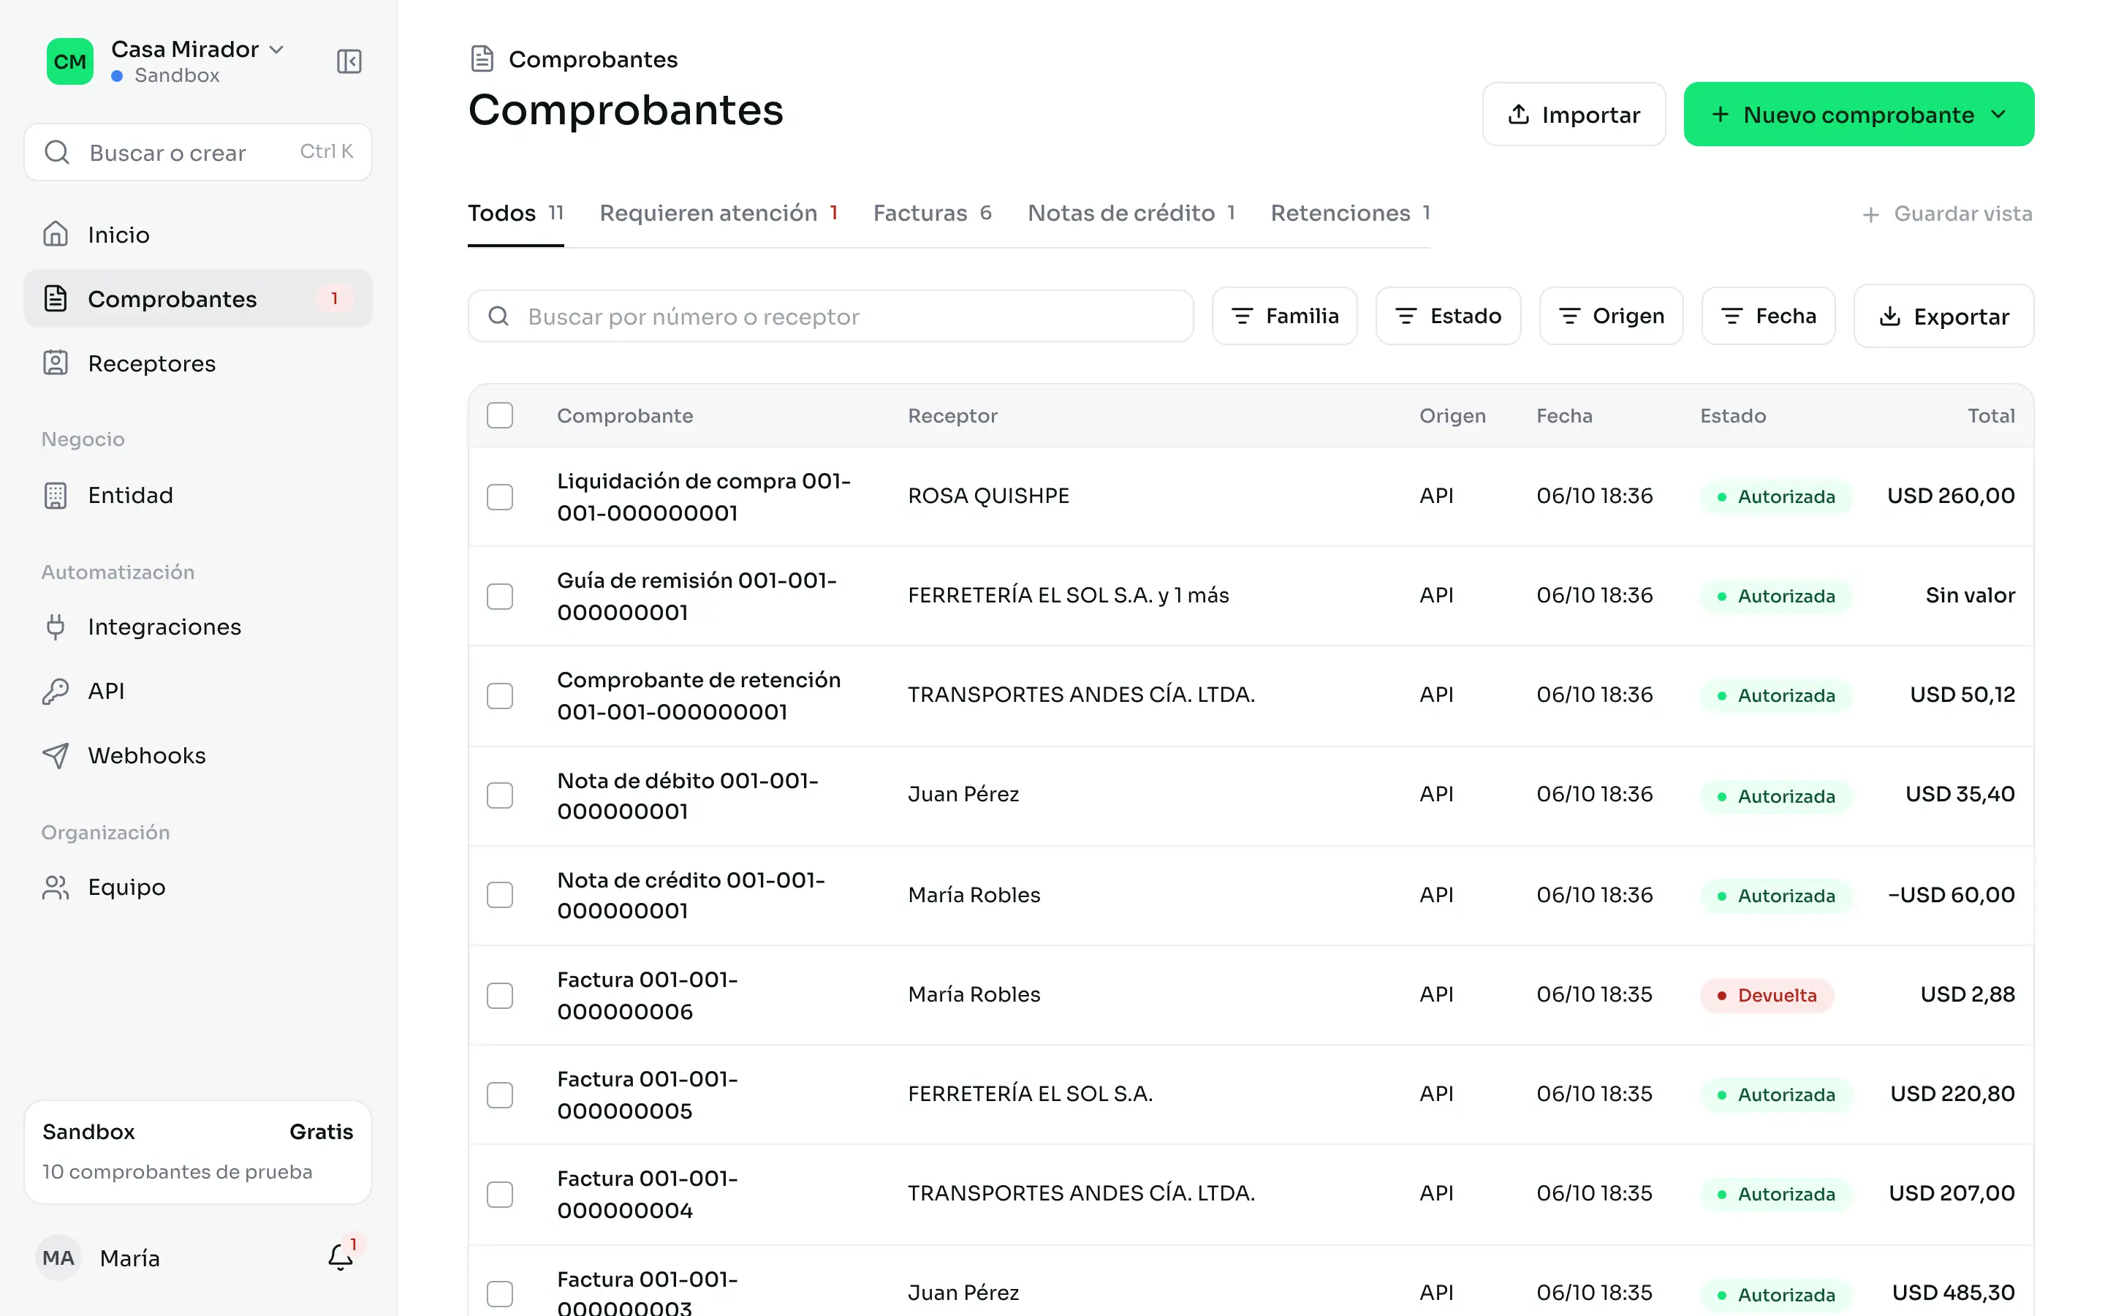Open the Notas de crédito tab

pos(1131,213)
